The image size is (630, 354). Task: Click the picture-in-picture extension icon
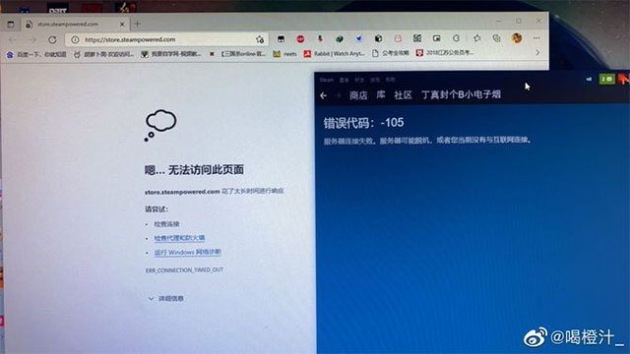pos(437,38)
